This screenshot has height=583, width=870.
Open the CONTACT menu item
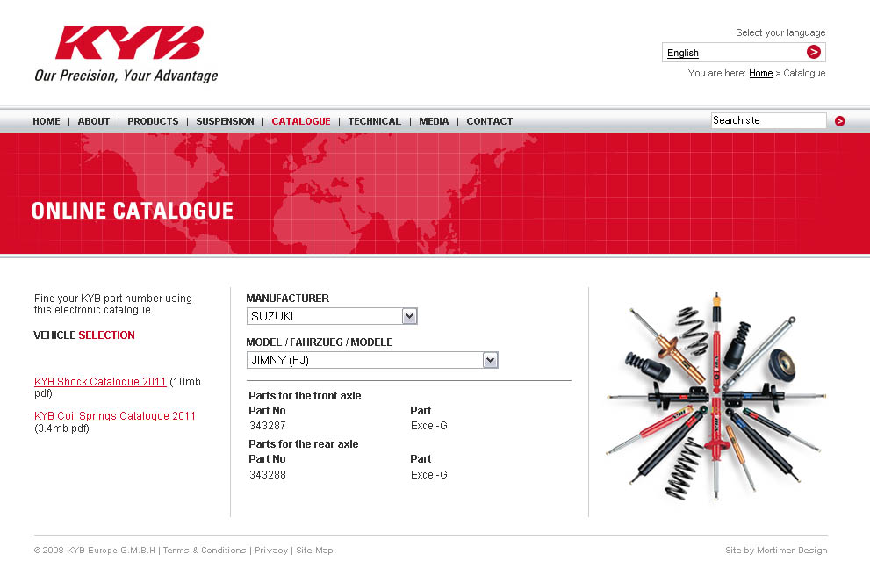489,121
